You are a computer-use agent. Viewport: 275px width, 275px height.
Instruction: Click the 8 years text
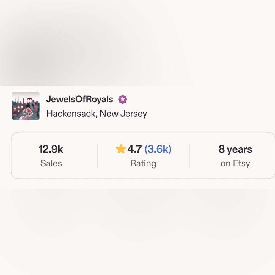pyautogui.click(x=235, y=149)
